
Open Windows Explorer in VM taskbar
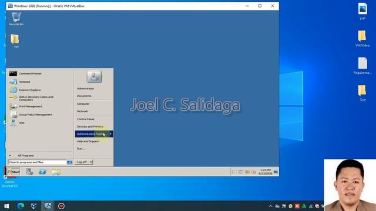56,172
